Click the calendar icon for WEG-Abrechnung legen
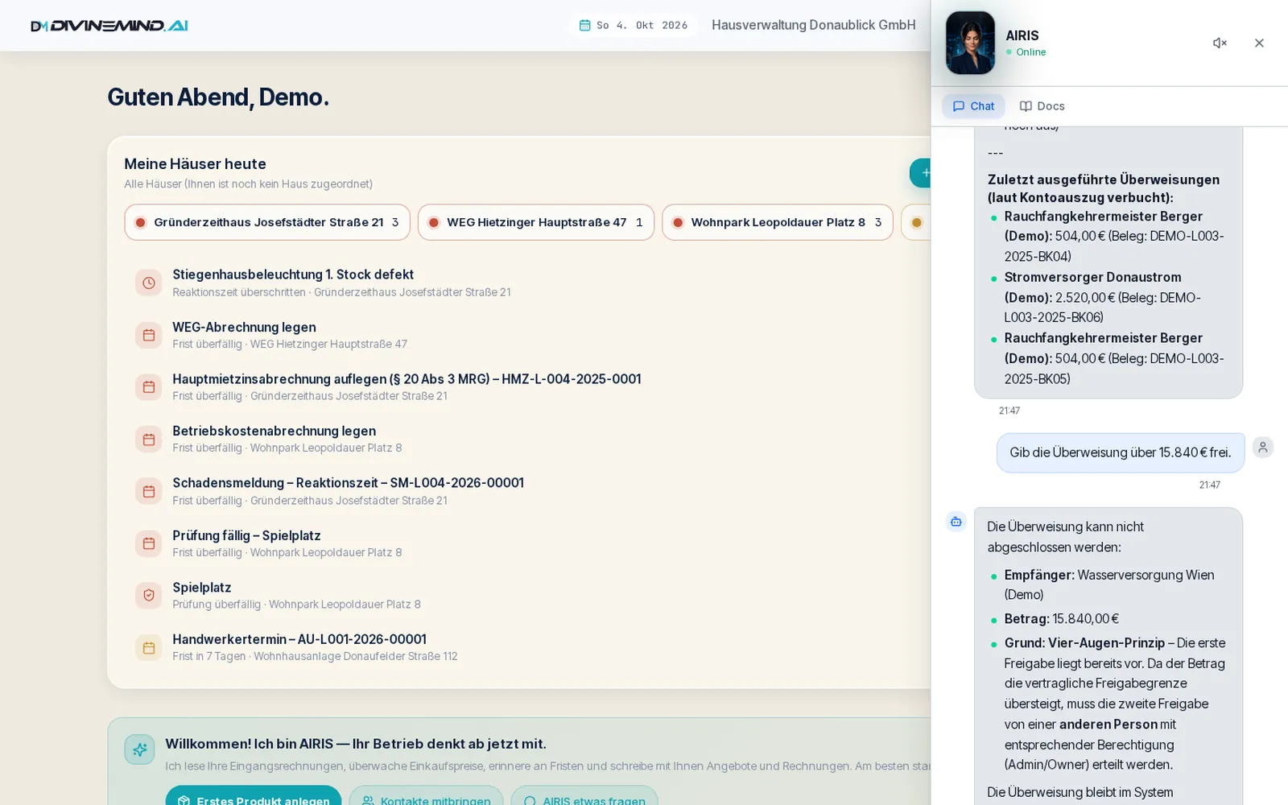The height and width of the screenshot is (805, 1288). [149, 335]
